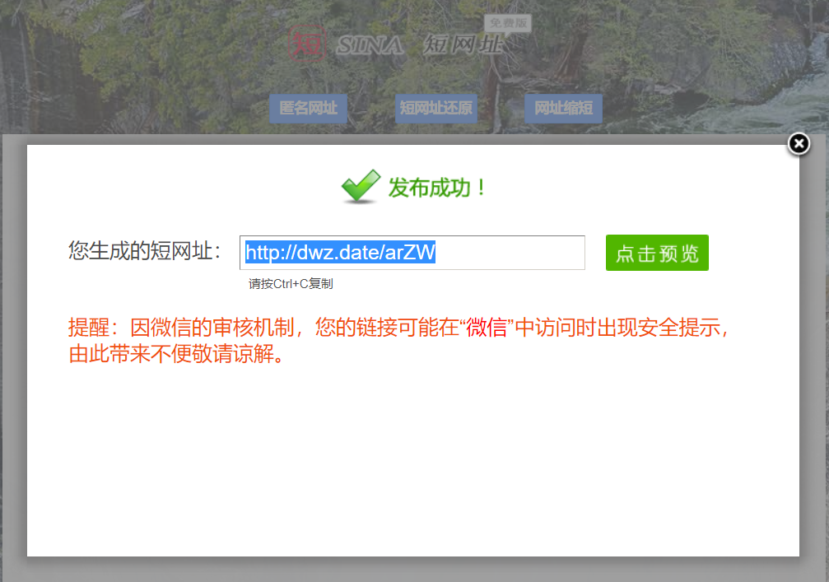Focus the generated short URL field

click(x=510, y=253)
